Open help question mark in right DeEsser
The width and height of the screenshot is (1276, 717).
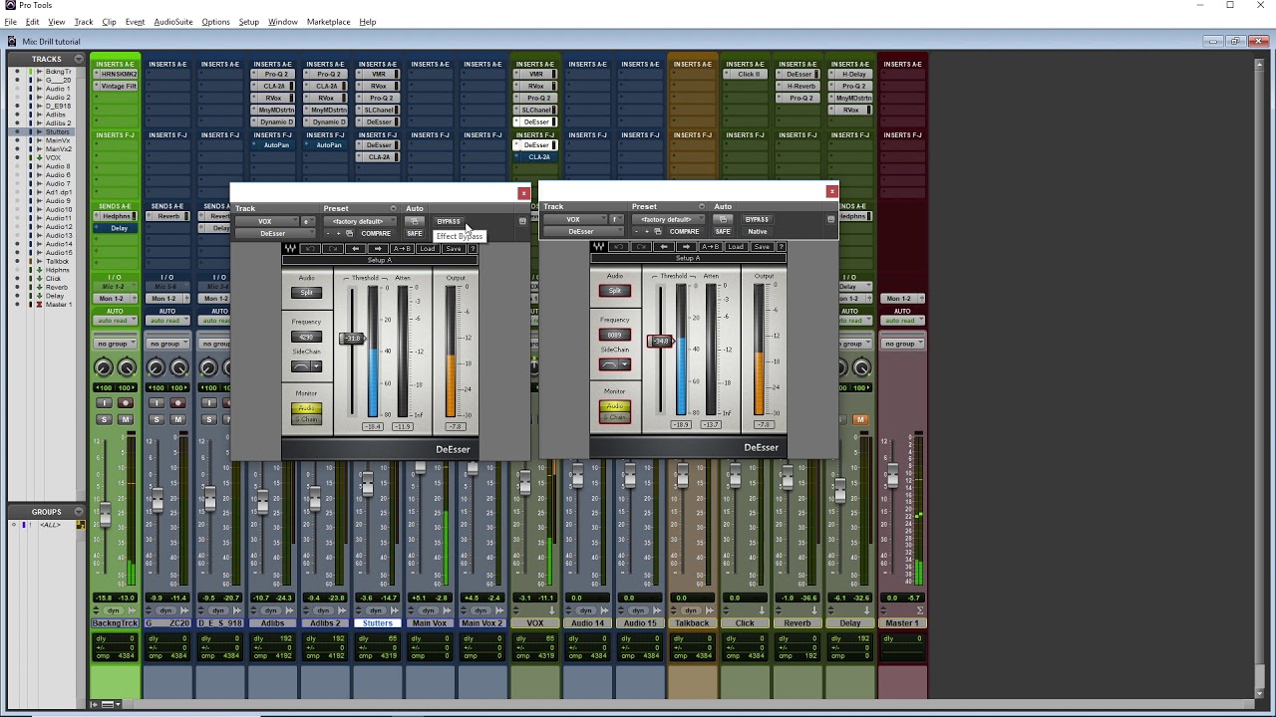click(x=781, y=247)
